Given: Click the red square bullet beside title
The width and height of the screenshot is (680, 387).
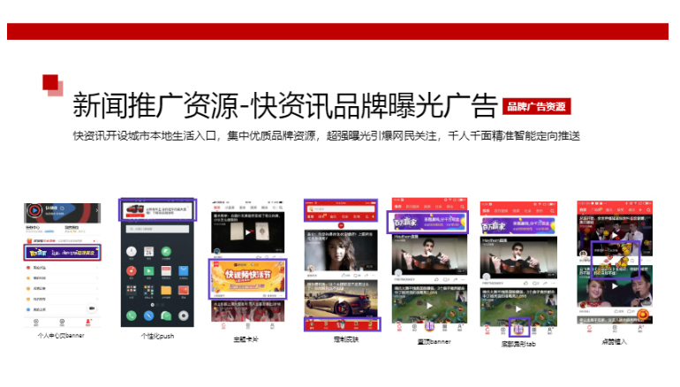Looking at the screenshot, I should (51, 84).
